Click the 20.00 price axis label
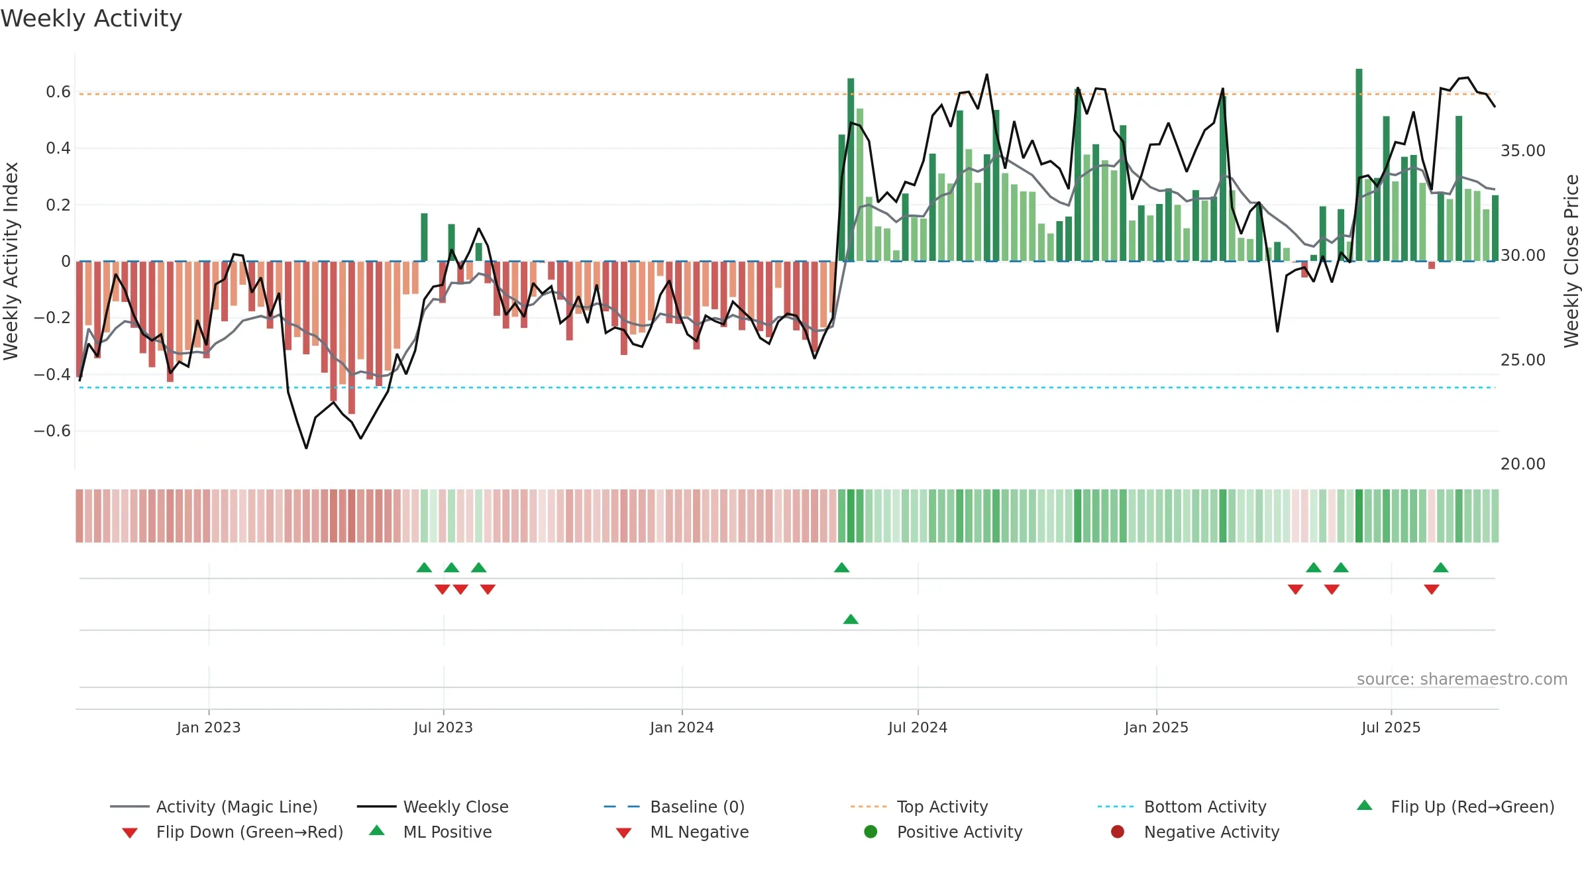Screen dimensions: 1590x894 [x=1523, y=464]
